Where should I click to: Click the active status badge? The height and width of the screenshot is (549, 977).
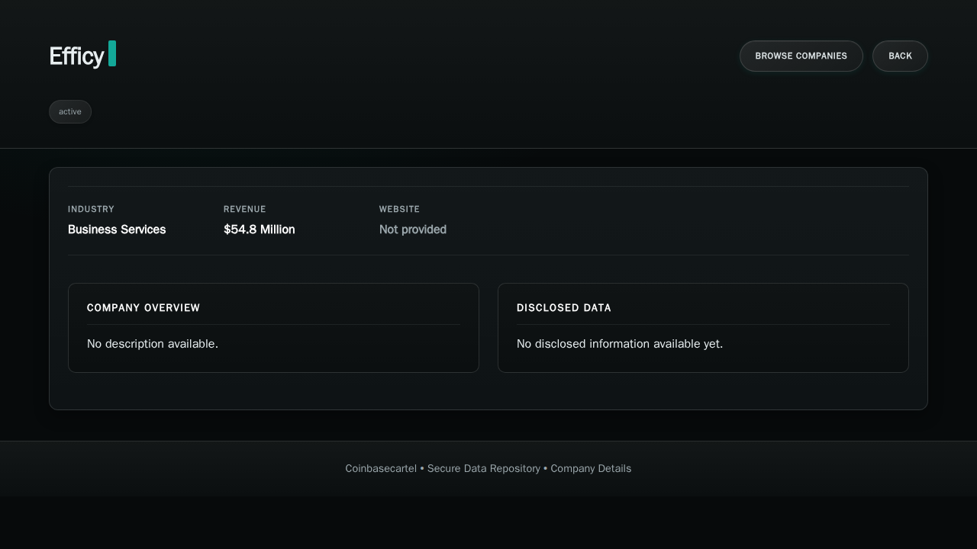[x=70, y=111]
